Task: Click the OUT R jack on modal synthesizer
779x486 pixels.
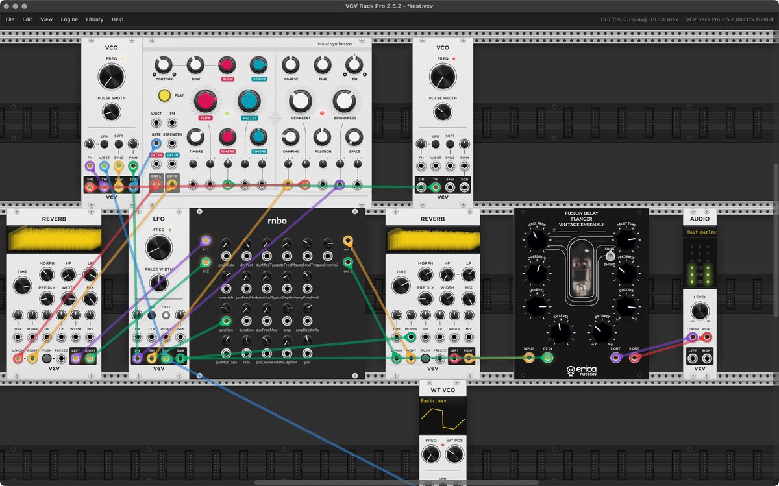Action: (173, 186)
